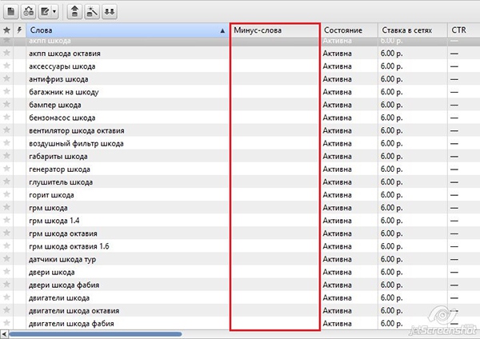The image size is (480, 339).
Task: Star the 'горит шкода' row
Action: pyautogui.click(x=6, y=194)
